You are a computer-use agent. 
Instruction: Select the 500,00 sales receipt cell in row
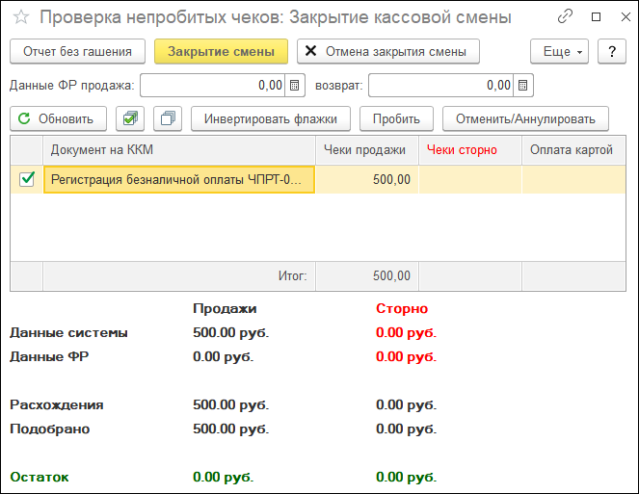367,179
